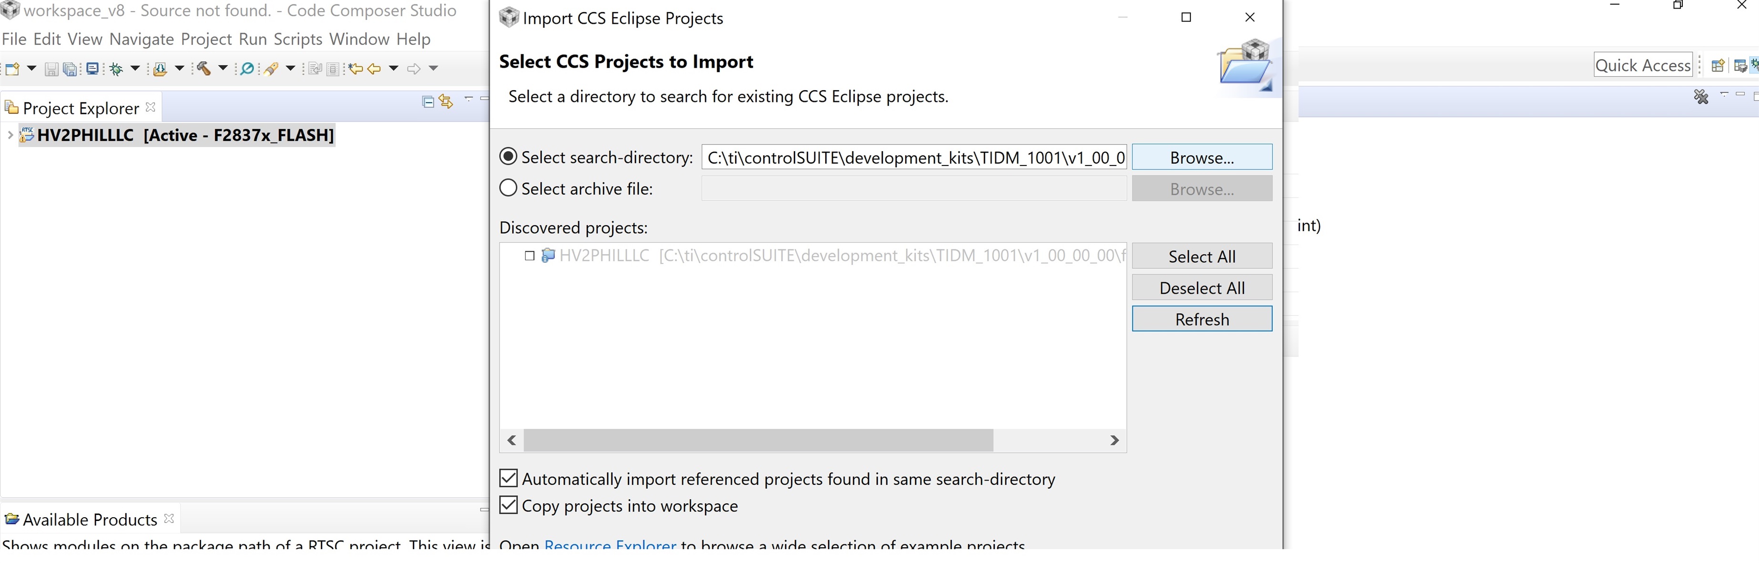Click Collapse All in Project Explorer
1759x563 pixels.
click(x=428, y=102)
